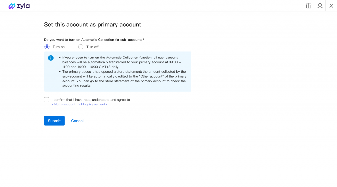Screen dimensions: 337x187
Task: Click the vertical divider beside the X icon
Action: click(x=326, y=6)
